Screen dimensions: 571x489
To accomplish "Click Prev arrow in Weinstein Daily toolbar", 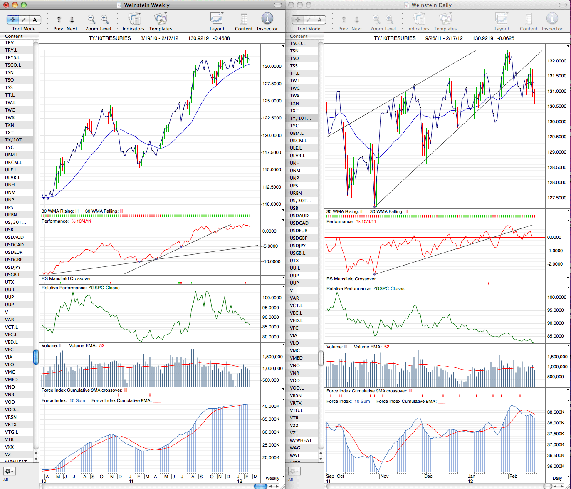I will click(x=344, y=20).
